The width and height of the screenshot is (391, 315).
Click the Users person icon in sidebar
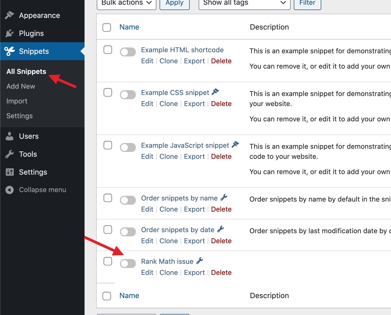pos(10,136)
